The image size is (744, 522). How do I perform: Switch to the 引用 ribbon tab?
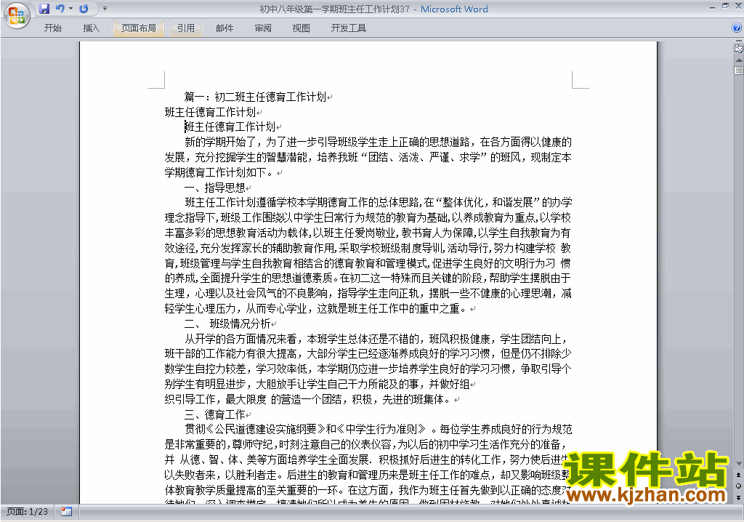[x=185, y=28]
